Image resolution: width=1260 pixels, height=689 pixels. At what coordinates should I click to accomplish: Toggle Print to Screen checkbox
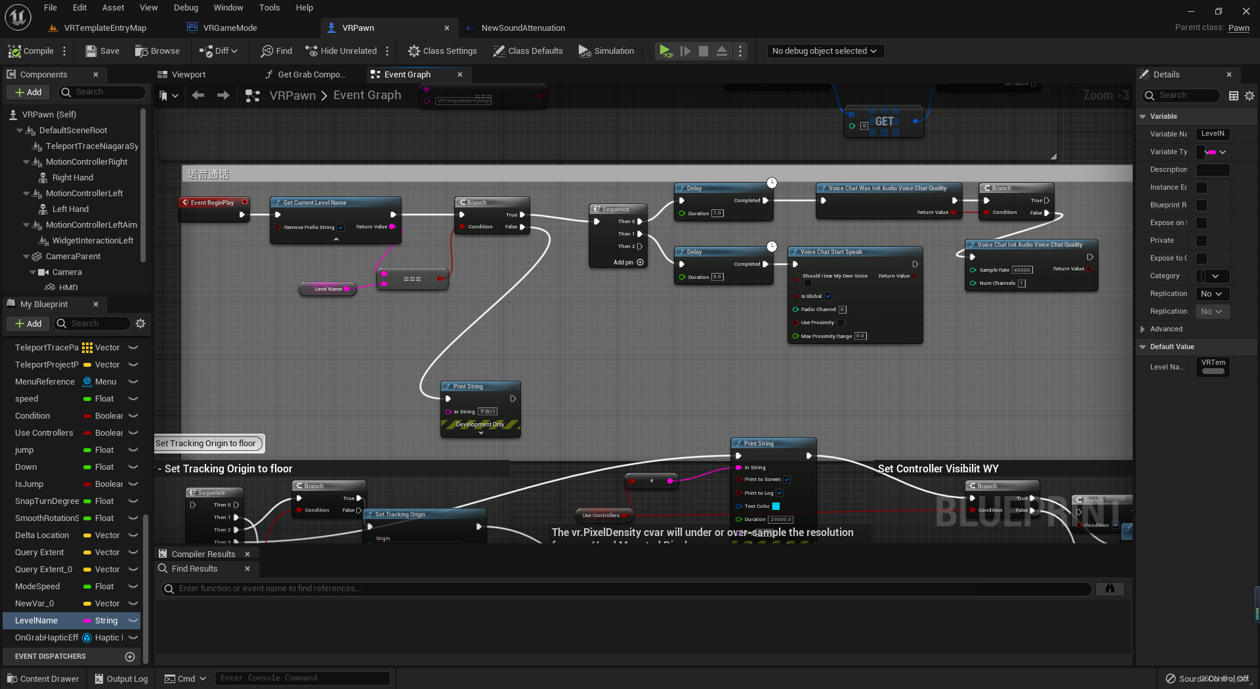[x=787, y=480]
